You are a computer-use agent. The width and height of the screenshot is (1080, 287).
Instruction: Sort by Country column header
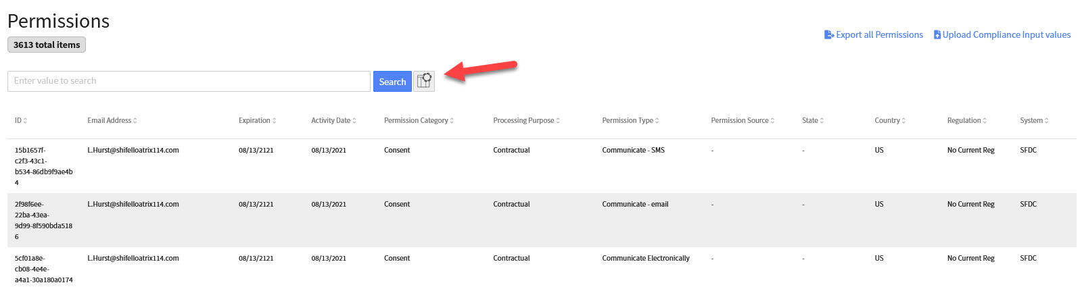[x=890, y=121]
